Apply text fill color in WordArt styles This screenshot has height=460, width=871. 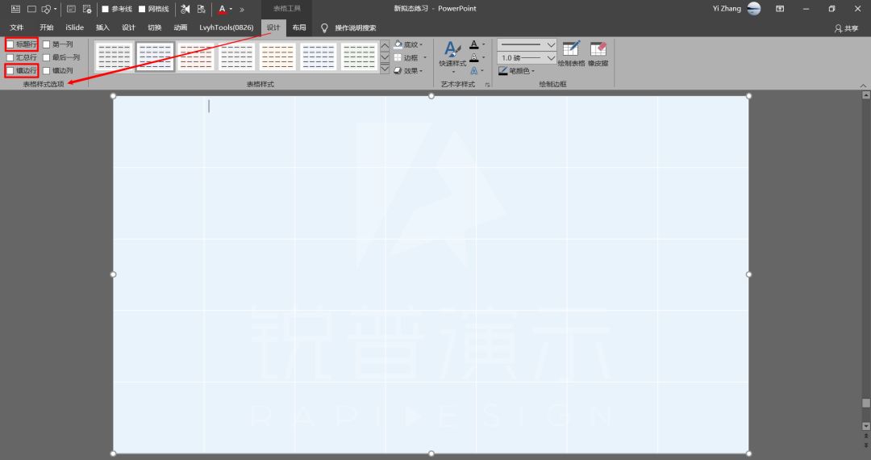[x=474, y=44]
